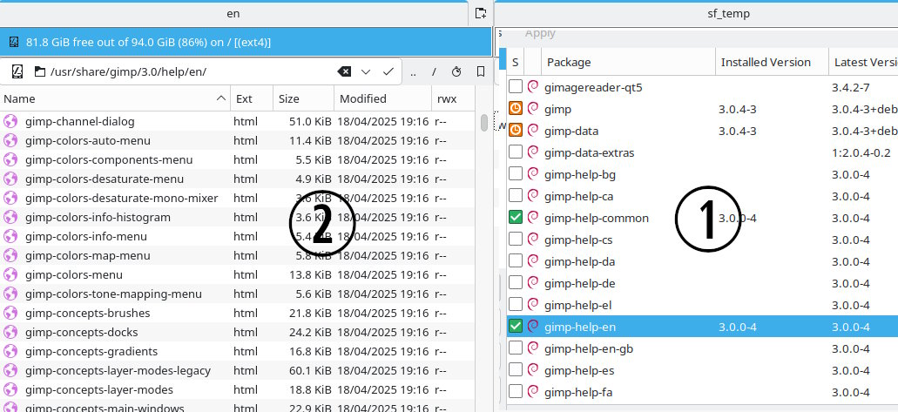Mark gimp-help-ca checkbox
898x412 pixels.
[516, 196]
